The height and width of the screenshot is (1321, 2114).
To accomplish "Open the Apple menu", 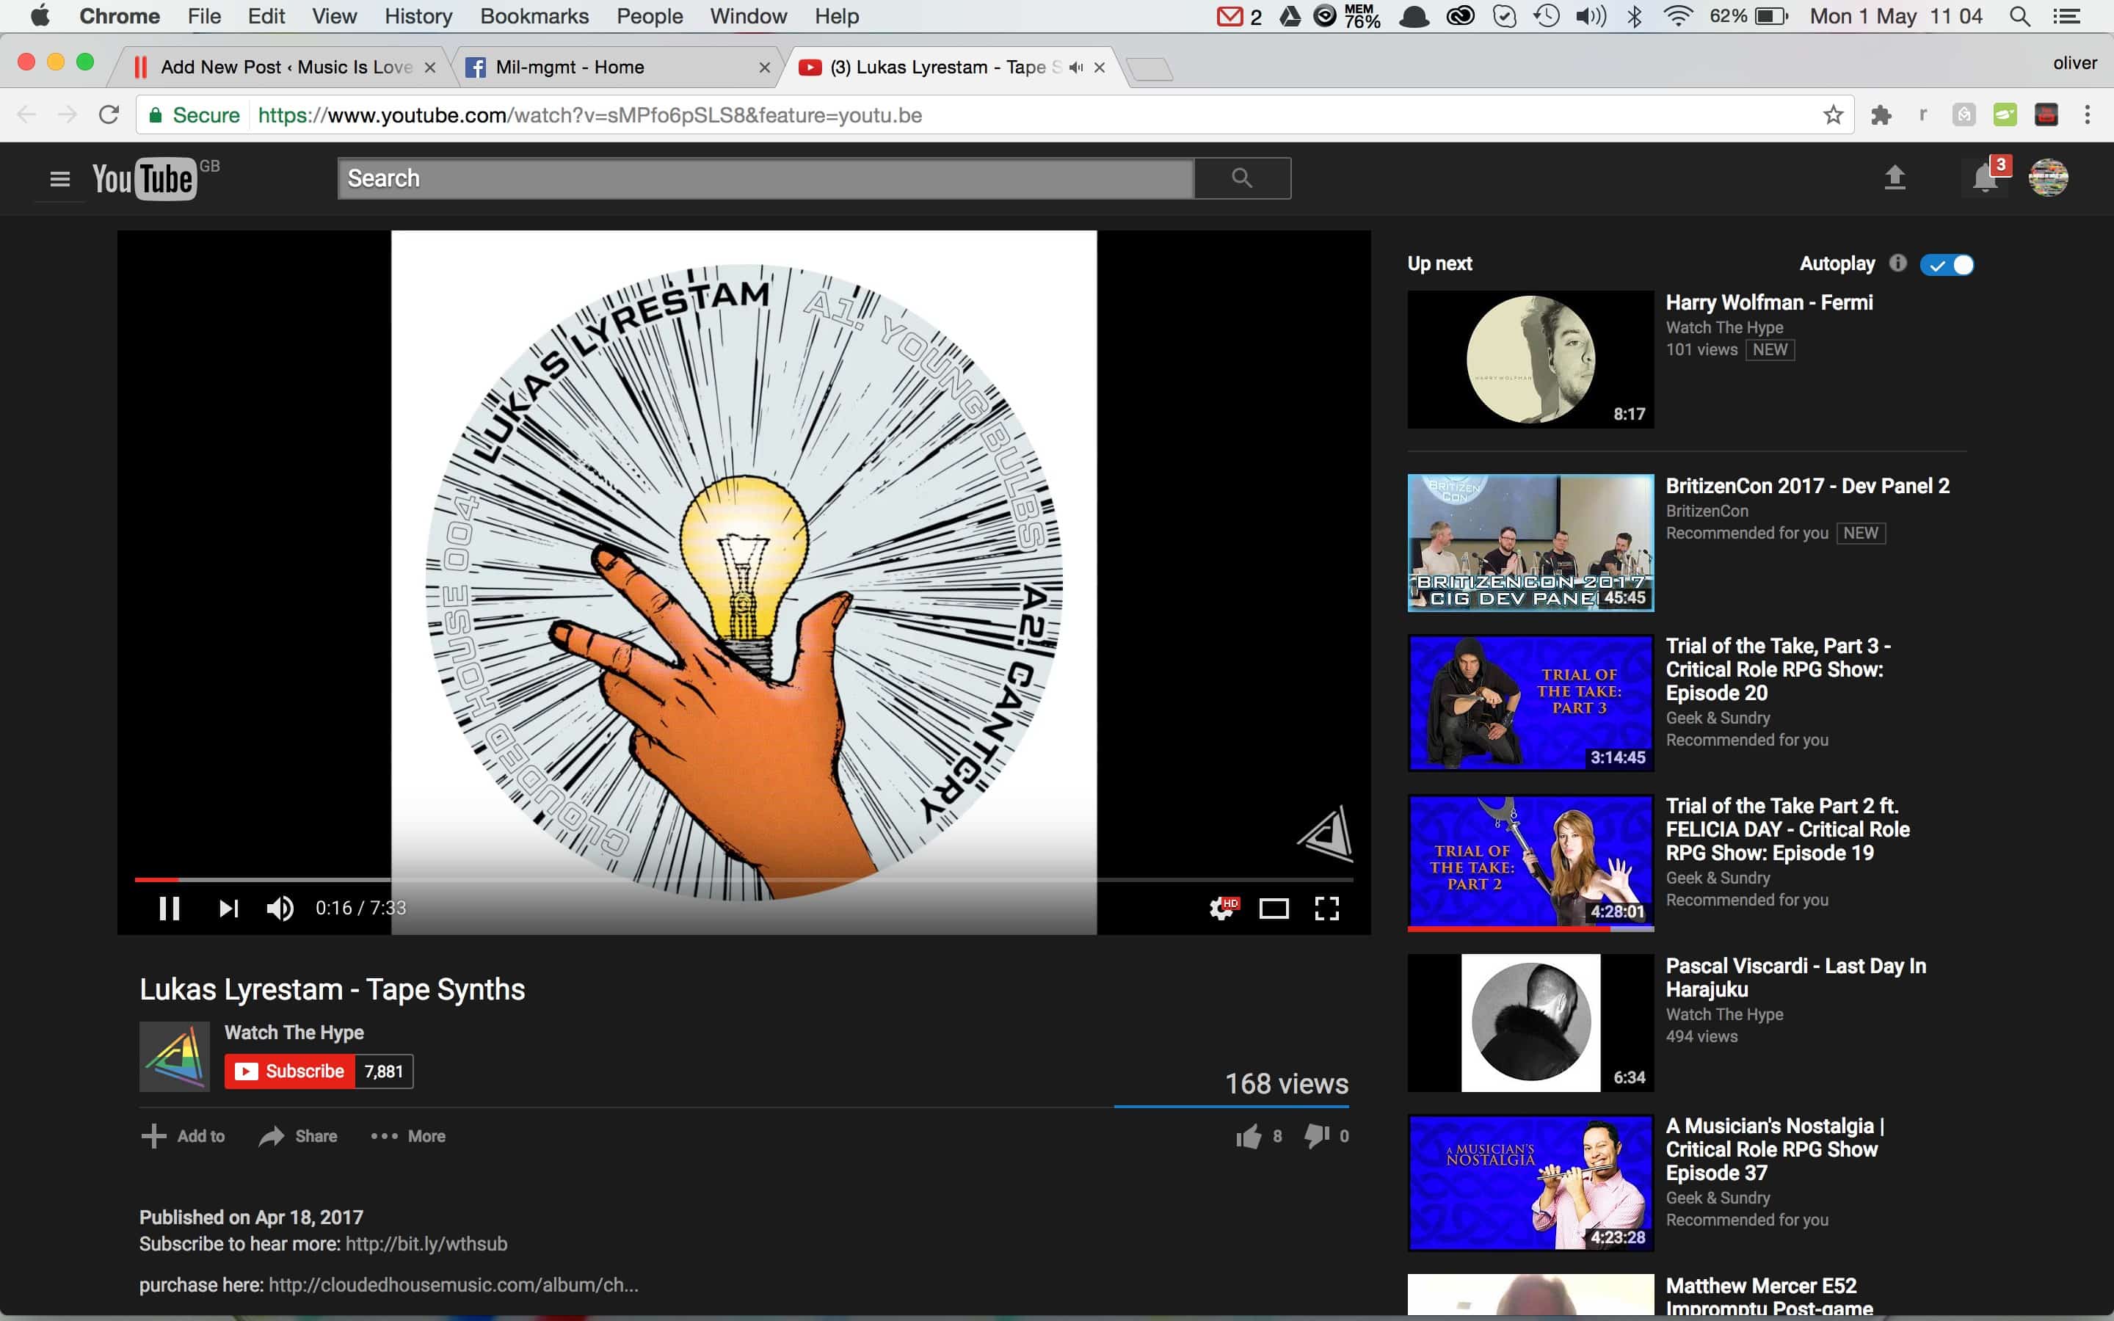I will coord(40,15).
